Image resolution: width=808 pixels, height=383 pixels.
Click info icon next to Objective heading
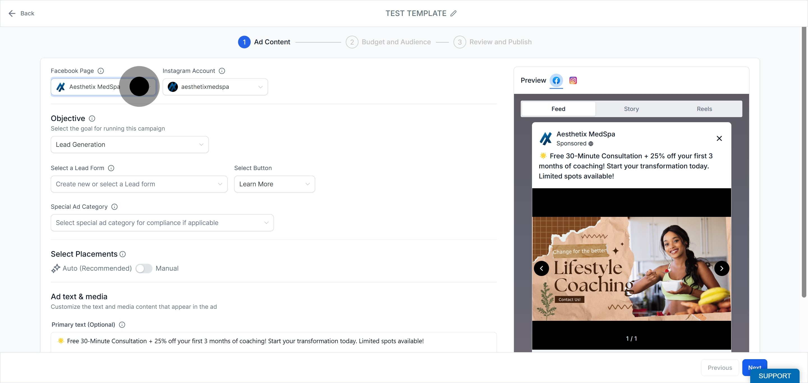tap(92, 119)
